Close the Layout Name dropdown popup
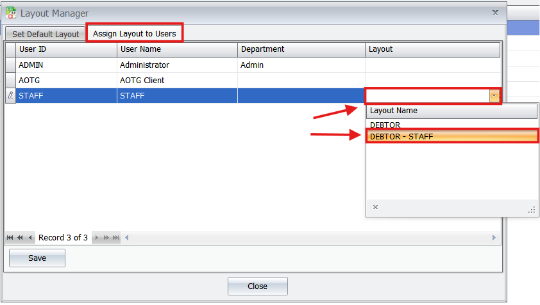 pos(375,207)
